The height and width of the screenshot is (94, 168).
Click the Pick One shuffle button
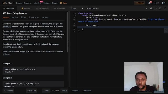click(x=31, y=91)
